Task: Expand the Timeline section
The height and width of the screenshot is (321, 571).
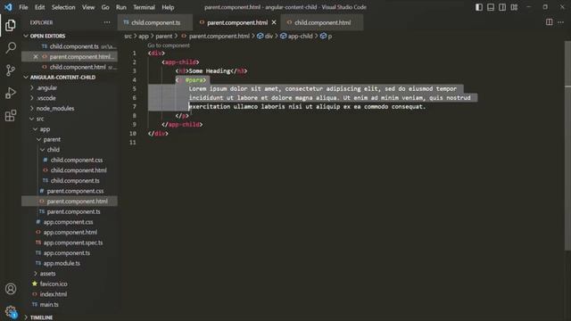Action: (41, 317)
